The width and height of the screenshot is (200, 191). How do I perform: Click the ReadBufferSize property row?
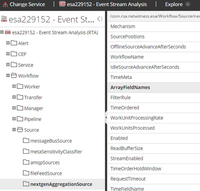[154, 148]
